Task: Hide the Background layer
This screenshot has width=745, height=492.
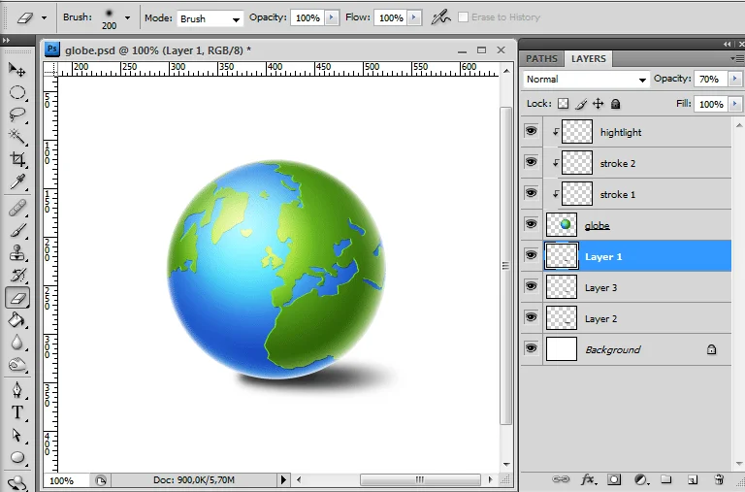Action: [532, 348]
